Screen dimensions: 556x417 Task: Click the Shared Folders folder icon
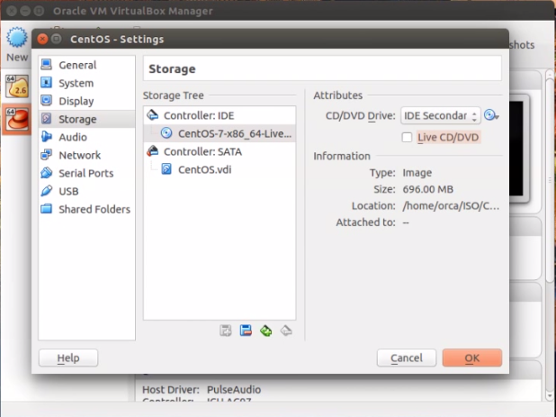47,209
